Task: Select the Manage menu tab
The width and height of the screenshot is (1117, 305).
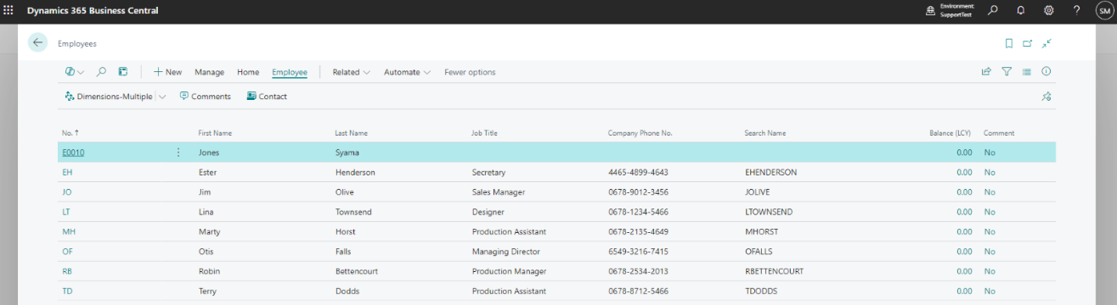Action: coord(209,72)
